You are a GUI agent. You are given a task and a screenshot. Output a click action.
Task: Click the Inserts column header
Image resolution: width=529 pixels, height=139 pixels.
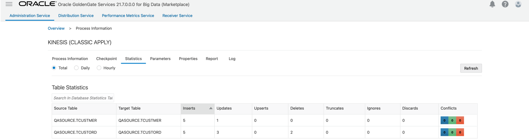198,108
